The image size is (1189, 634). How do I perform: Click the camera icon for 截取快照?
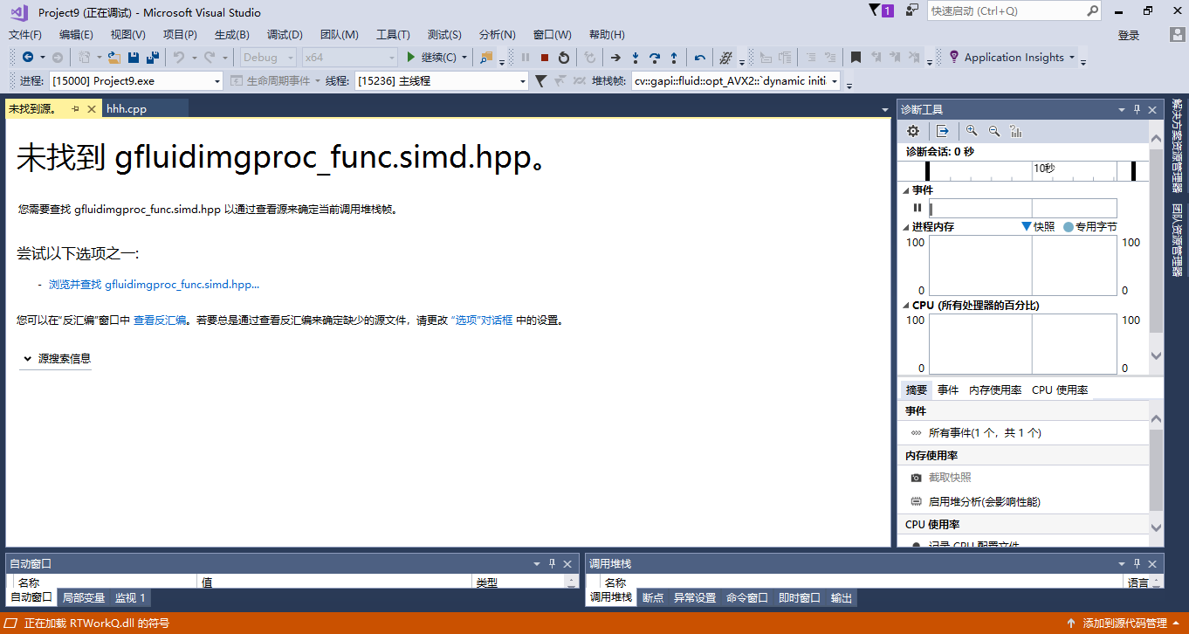916,478
